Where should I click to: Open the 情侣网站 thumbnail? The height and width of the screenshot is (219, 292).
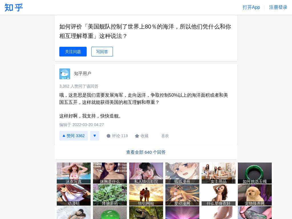point(146,195)
